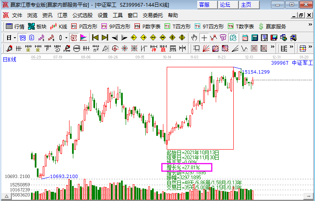Click the 日K线 label on the chart
315x201 pixels.
click(10, 59)
